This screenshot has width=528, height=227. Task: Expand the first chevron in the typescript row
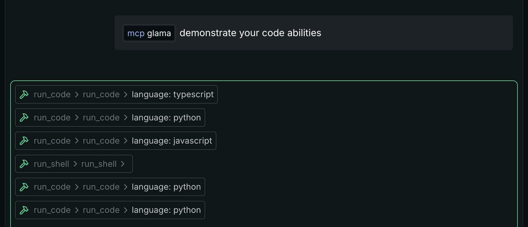pyautogui.click(x=77, y=95)
